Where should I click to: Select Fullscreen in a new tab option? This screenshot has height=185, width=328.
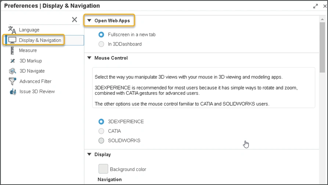(x=101, y=35)
